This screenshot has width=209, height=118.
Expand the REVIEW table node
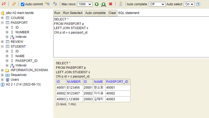(x=2, y=42)
